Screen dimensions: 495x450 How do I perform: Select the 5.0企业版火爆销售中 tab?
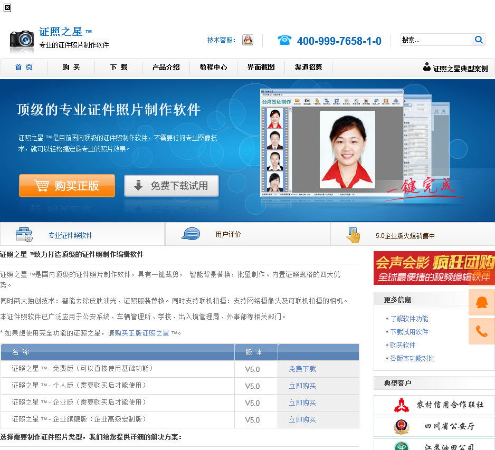point(413,234)
